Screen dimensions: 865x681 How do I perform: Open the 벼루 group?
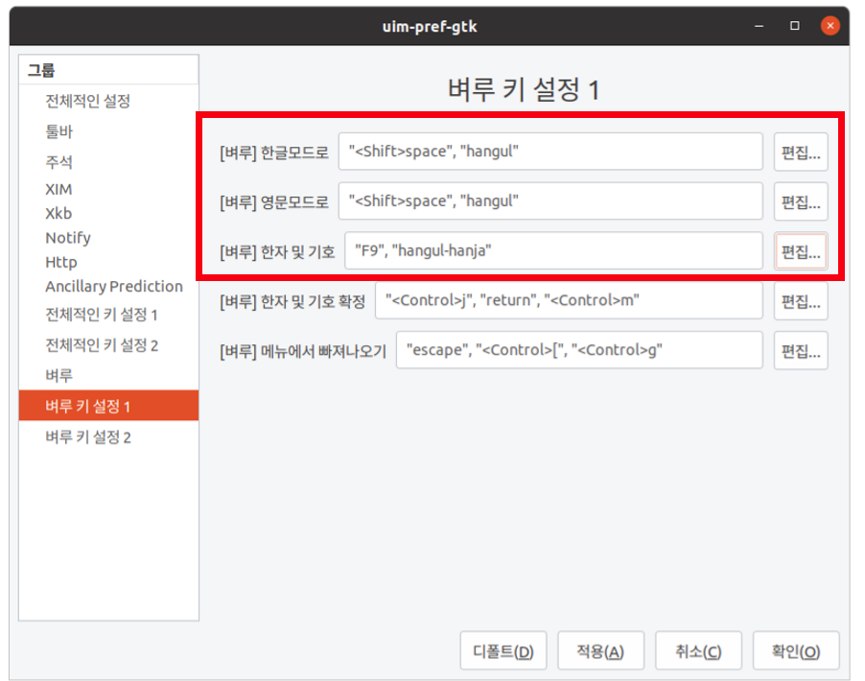click(x=108, y=375)
